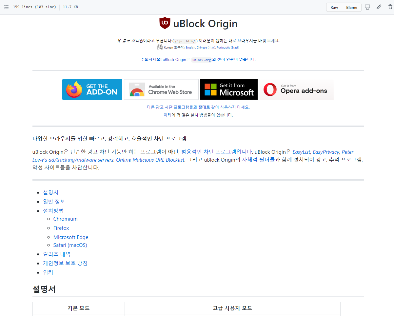Click the 다른 광고 차단 프로그램들과 link
394x316 pixels.
[x=172, y=107]
